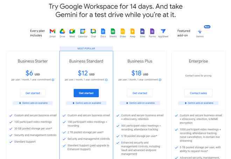Screen dimensions: 231x159
Task: Click the Sheets icon
Action: [x=113, y=31]
